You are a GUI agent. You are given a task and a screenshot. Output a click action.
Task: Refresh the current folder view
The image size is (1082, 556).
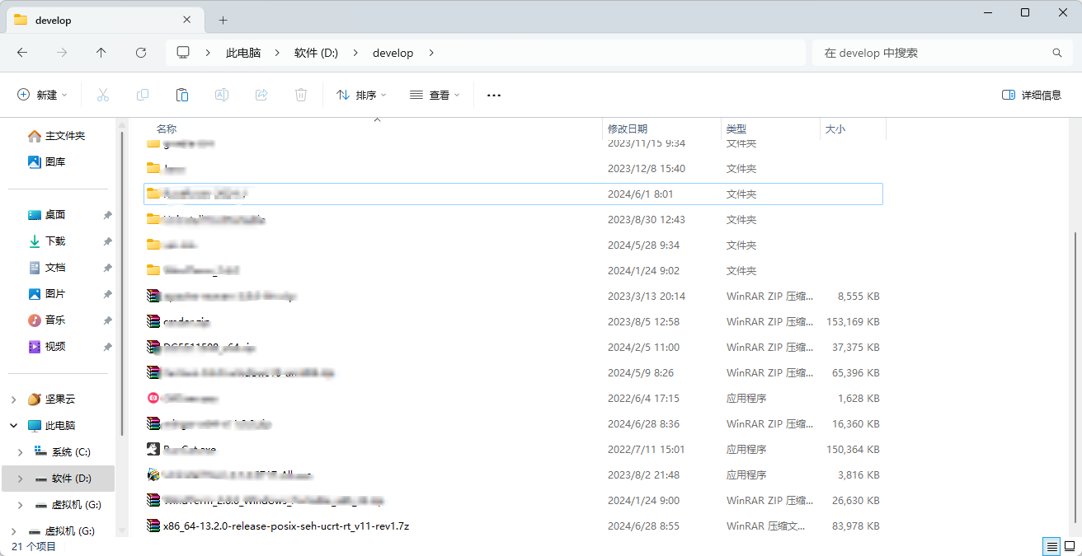click(141, 53)
